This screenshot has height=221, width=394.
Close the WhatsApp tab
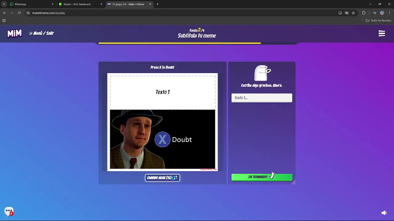(x=52, y=4)
